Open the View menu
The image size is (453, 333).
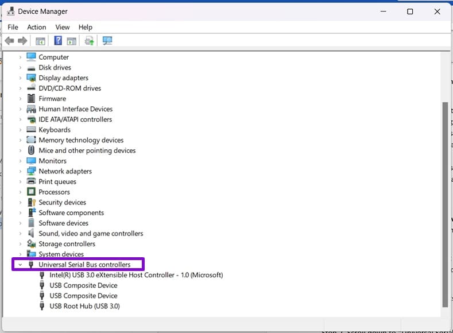[x=63, y=27]
